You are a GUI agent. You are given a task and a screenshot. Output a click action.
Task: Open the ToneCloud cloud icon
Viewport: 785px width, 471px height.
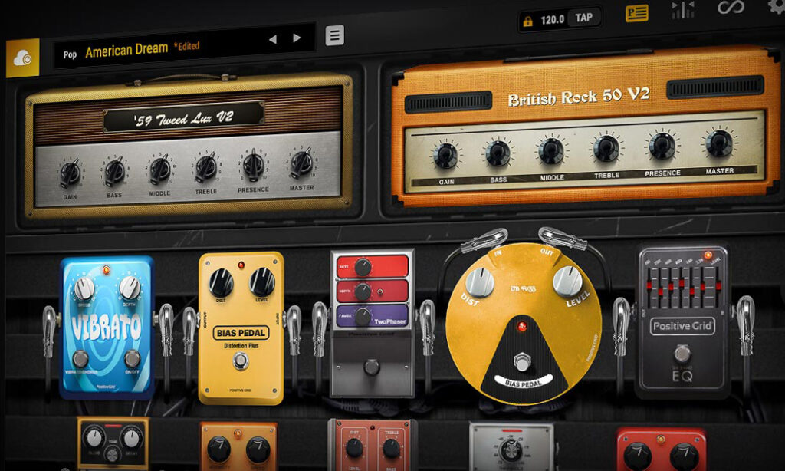22,58
